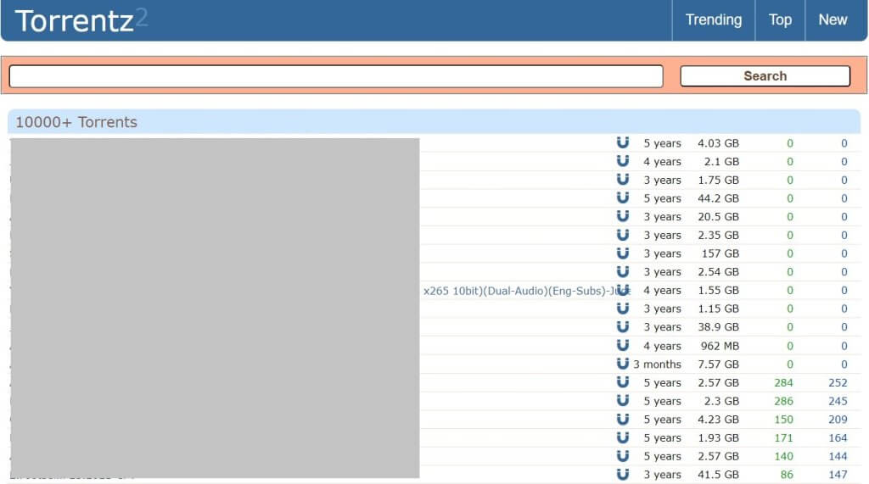This screenshot has height=484, width=869.
Task: Click the '1.93 GB' size cell
Action: pyautogui.click(x=718, y=438)
